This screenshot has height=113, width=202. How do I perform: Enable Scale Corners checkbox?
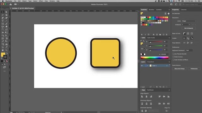[x=173, y=57]
